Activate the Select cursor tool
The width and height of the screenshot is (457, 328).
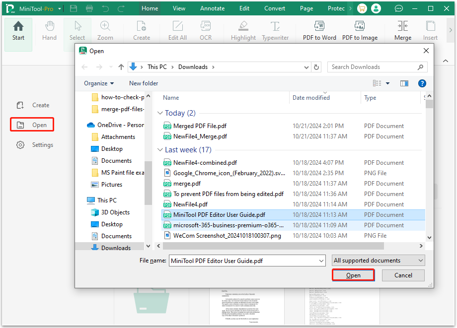click(x=77, y=31)
